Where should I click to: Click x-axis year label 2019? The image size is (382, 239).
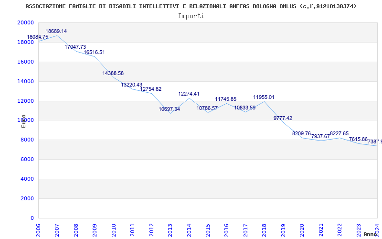pyautogui.click(x=283, y=230)
